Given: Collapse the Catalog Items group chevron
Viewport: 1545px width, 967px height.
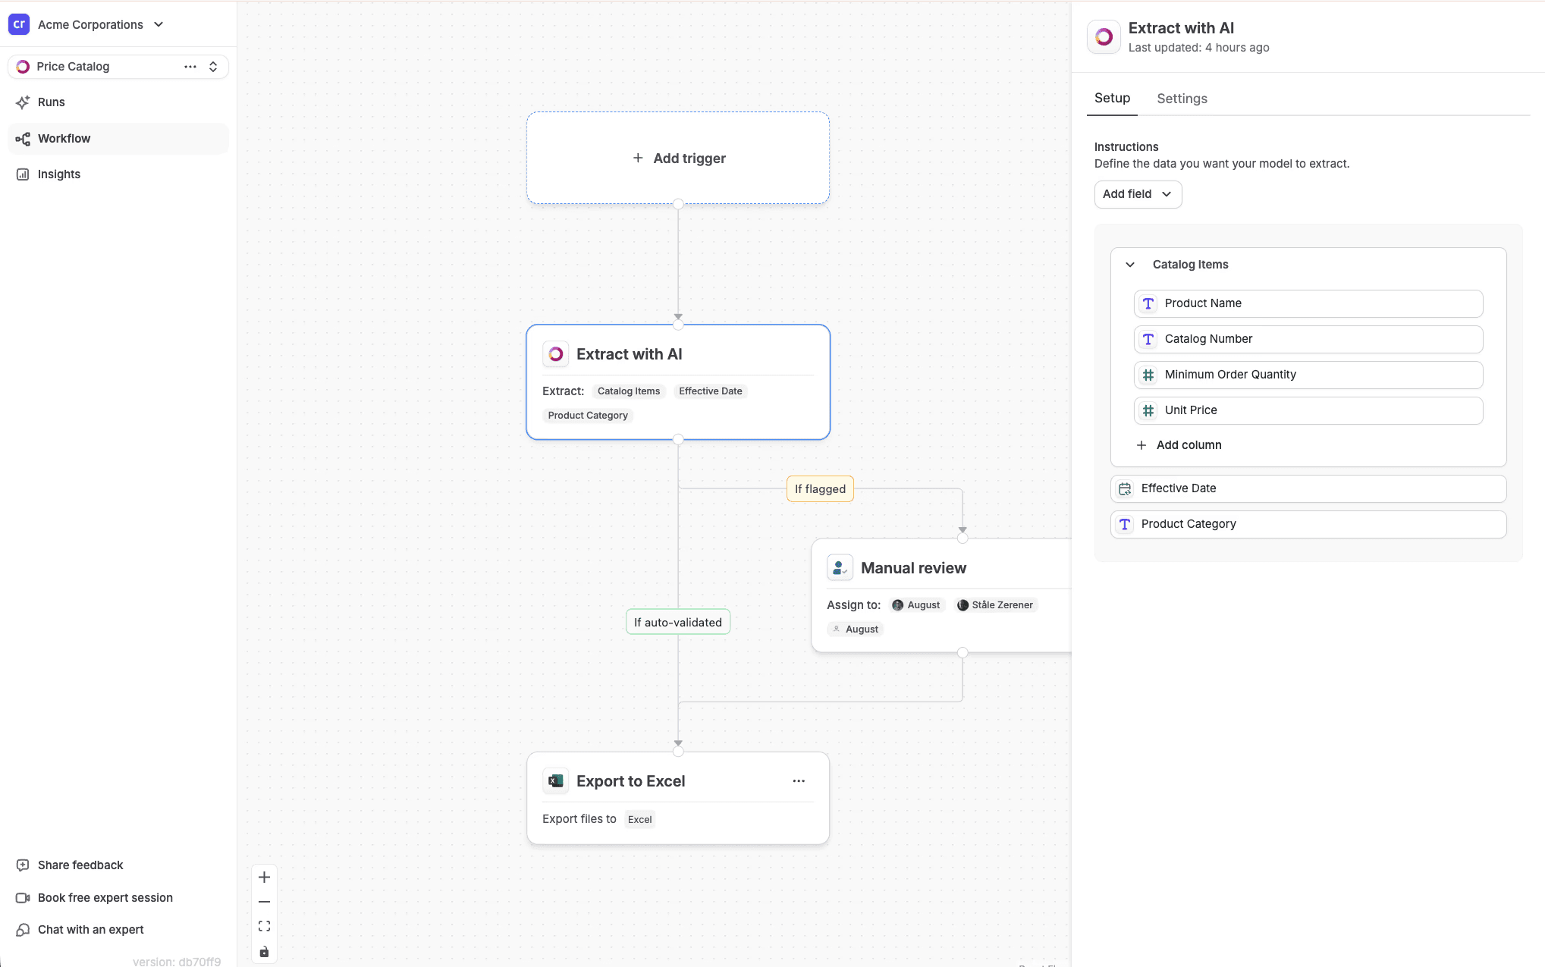Looking at the screenshot, I should coord(1130,265).
